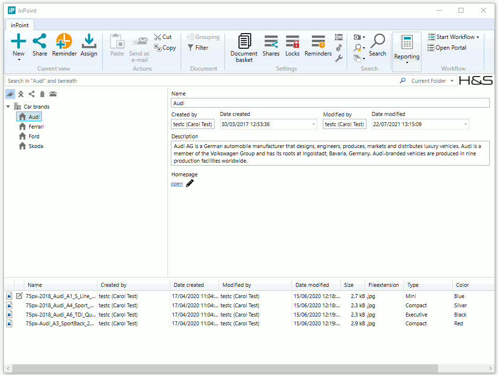Image resolution: width=498 pixels, height=375 pixels.
Task: Open the Date created dropdown
Action: (x=314, y=124)
